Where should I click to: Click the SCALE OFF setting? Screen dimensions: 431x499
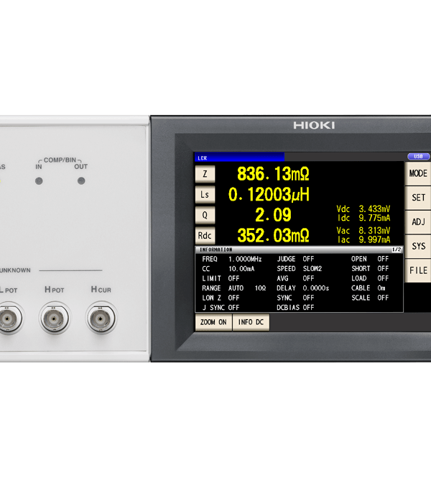(x=370, y=298)
